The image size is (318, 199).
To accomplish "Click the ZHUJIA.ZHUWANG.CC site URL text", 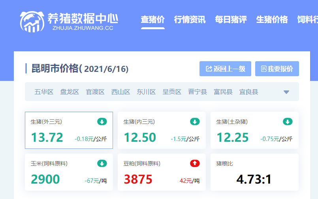I will (x=83, y=28).
